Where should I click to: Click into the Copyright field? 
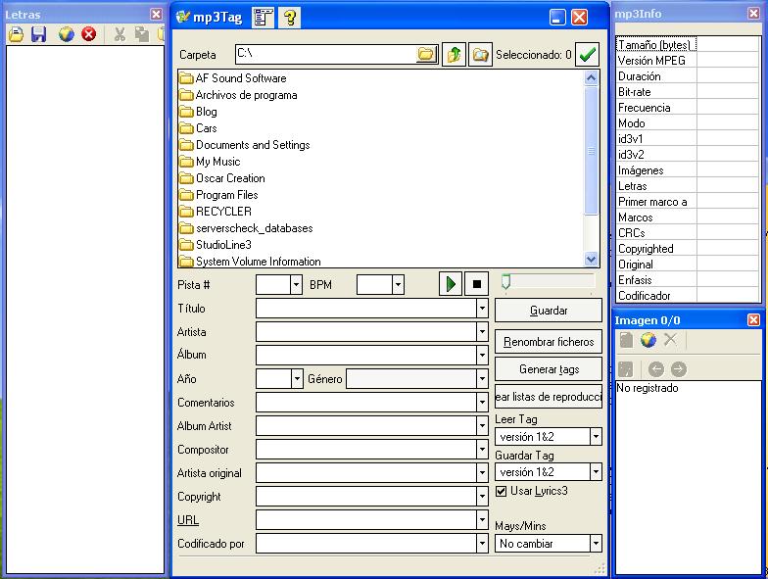pos(366,496)
